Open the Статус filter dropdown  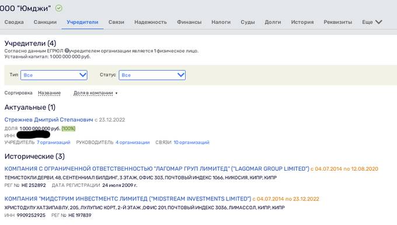point(152,75)
